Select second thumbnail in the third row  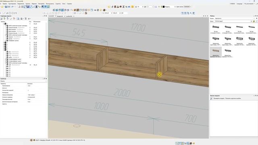click(x=227, y=52)
